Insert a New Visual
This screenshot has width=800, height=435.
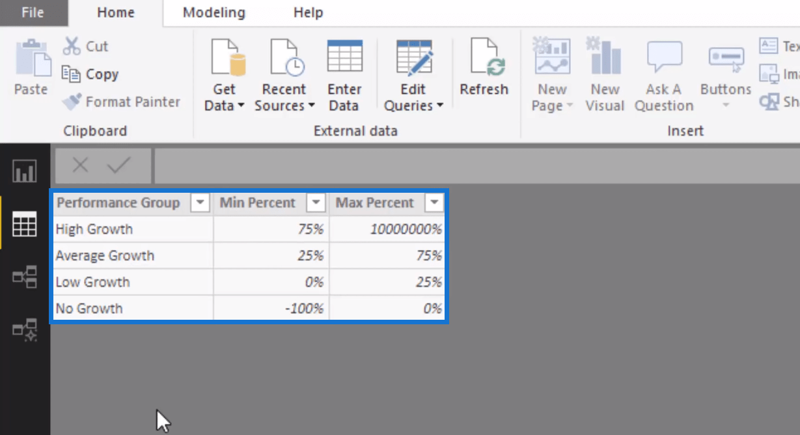pyautogui.click(x=605, y=75)
